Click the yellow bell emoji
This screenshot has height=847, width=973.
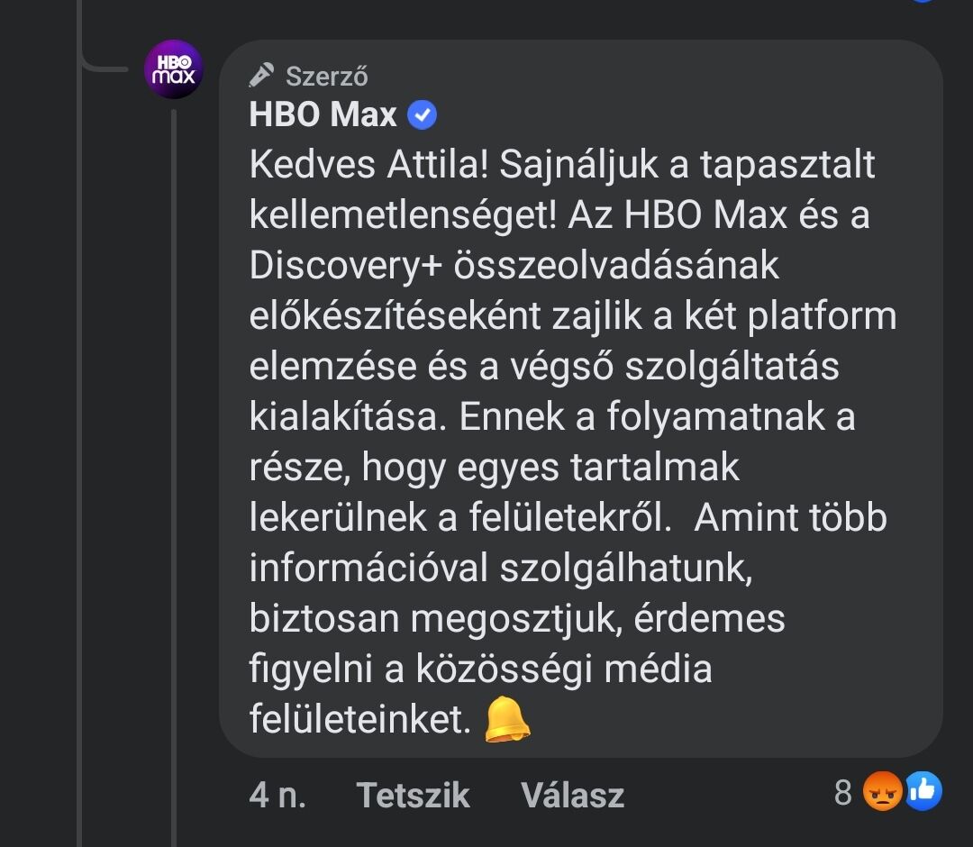pyautogui.click(x=507, y=720)
